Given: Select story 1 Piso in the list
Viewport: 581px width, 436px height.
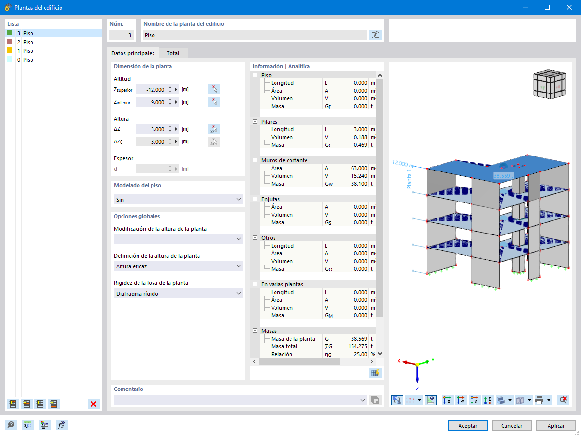Looking at the screenshot, I should 53,51.
